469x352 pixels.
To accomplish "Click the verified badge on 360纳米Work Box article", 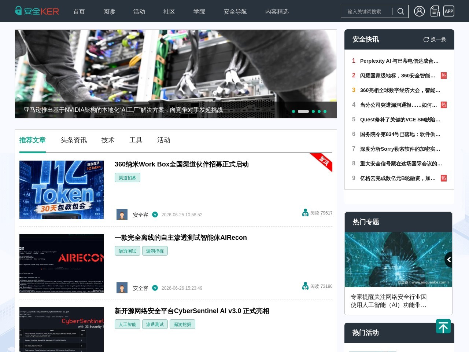I will [x=155, y=214].
